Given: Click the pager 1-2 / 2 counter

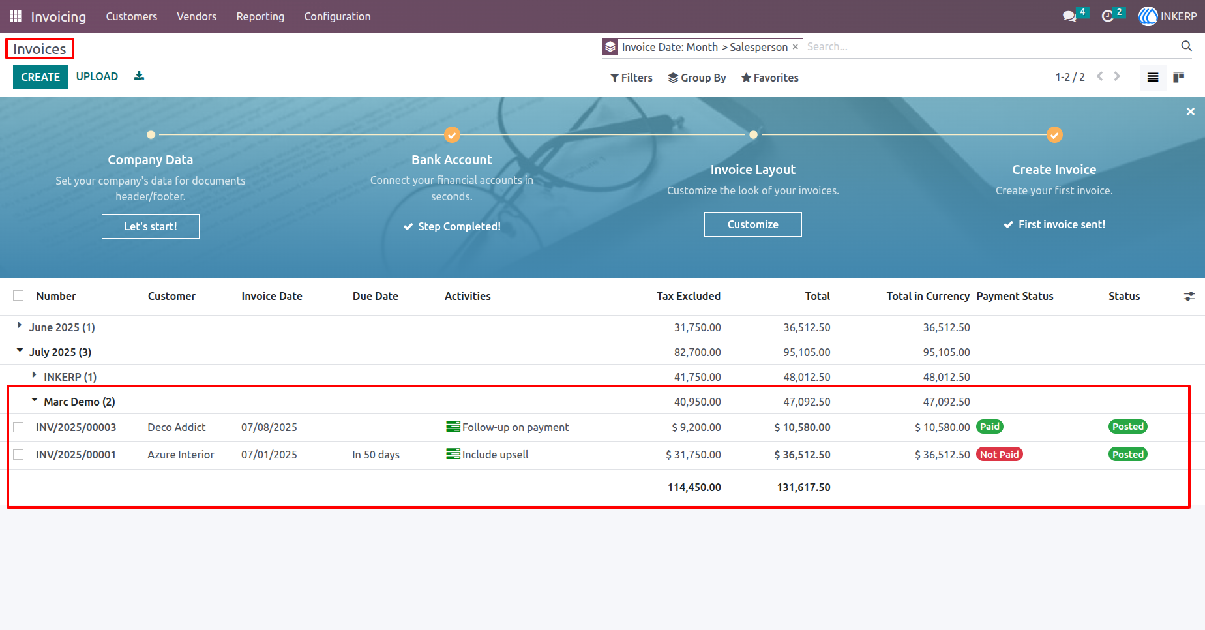Looking at the screenshot, I should point(1070,77).
